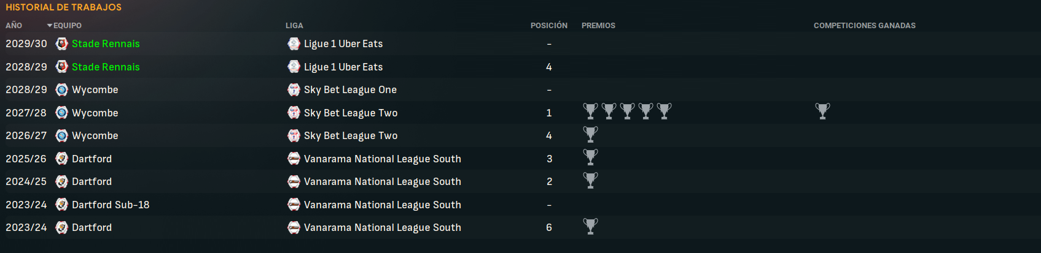
Task: Open Wycombe team link for 2026/27
Action: tap(95, 135)
